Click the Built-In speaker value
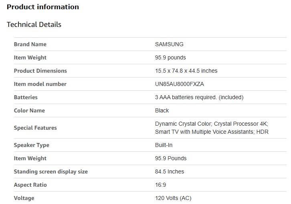The width and height of the screenshot is (291, 204). pyautogui.click(x=164, y=145)
